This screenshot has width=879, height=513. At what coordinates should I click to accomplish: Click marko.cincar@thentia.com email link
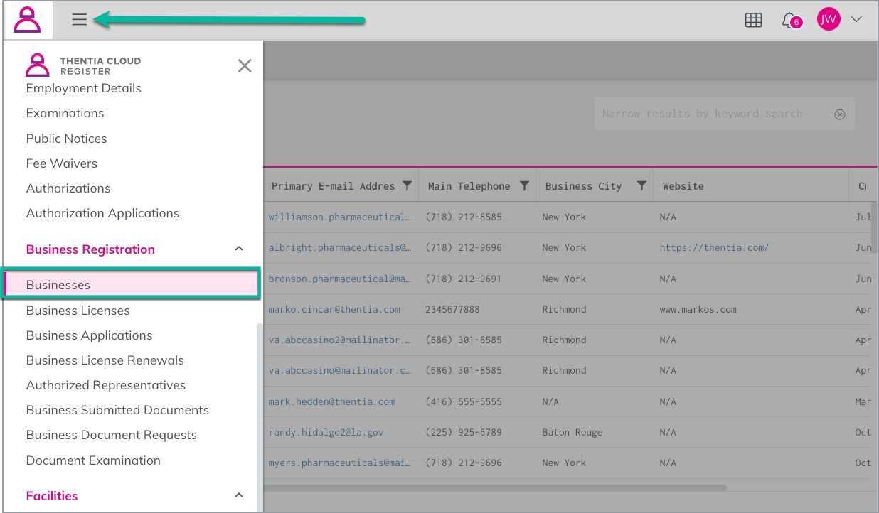[334, 310]
